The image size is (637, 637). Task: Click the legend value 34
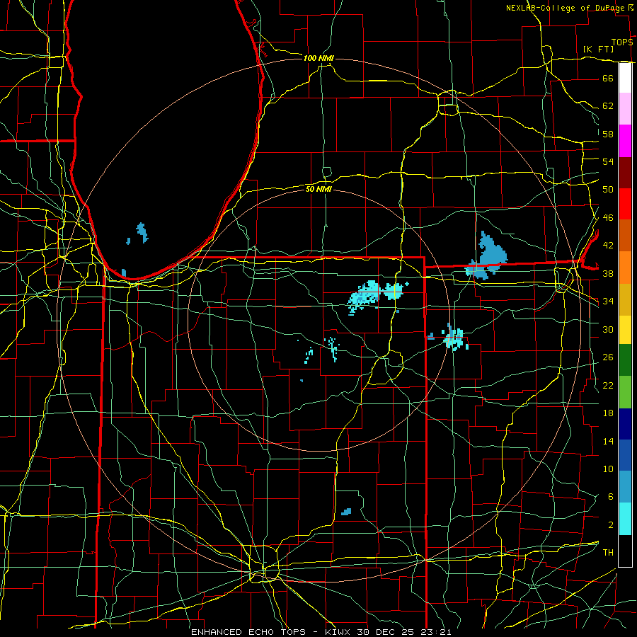(x=608, y=302)
